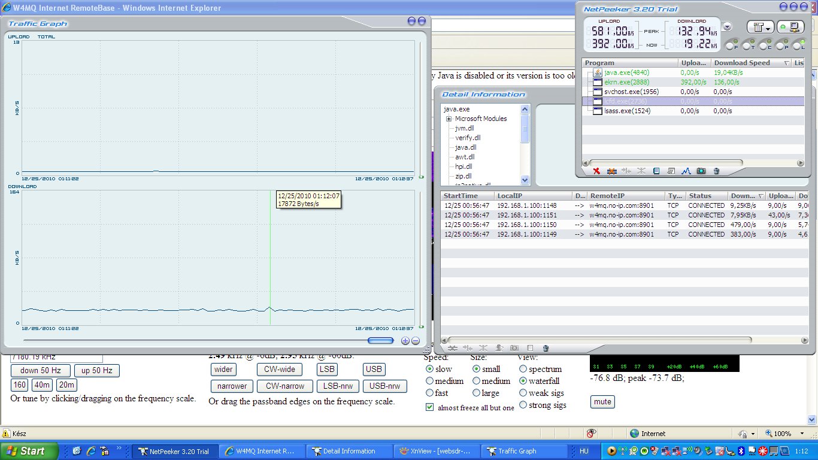
Task: Click the warning icon in IE status bar
Action: click(6, 434)
